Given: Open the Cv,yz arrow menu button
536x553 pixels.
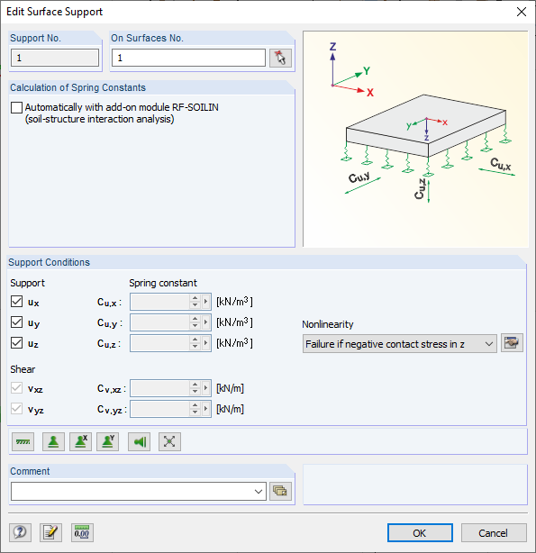Looking at the screenshot, I should 205,409.
